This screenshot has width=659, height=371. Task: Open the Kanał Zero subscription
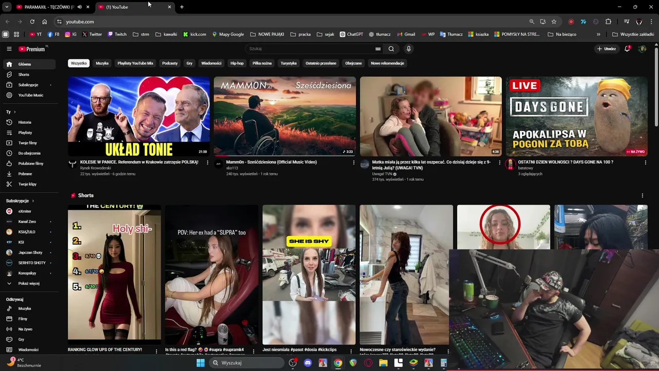[x=28, y=222]
